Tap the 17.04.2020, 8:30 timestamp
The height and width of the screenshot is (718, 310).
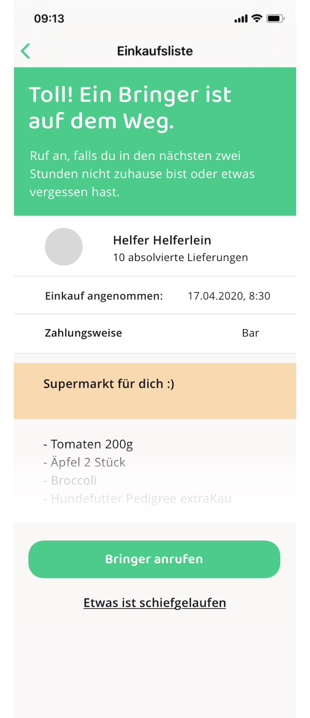pyautogui.click(x=229, y=296)
